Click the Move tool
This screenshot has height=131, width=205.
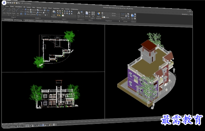pyautogui.click(x=27, y=14)
